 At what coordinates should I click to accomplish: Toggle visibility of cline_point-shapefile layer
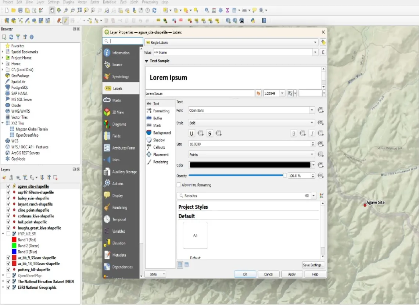coord(8,210)
